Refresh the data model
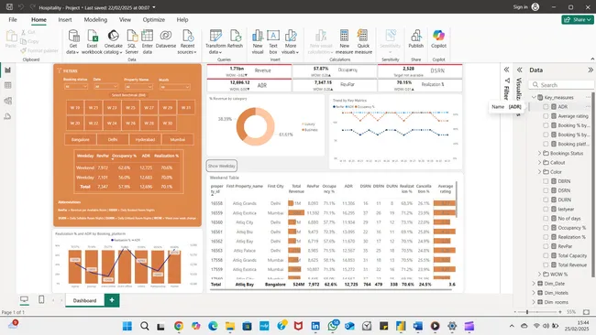Viewport: 596px width, 335px height. tap(235, 39)
